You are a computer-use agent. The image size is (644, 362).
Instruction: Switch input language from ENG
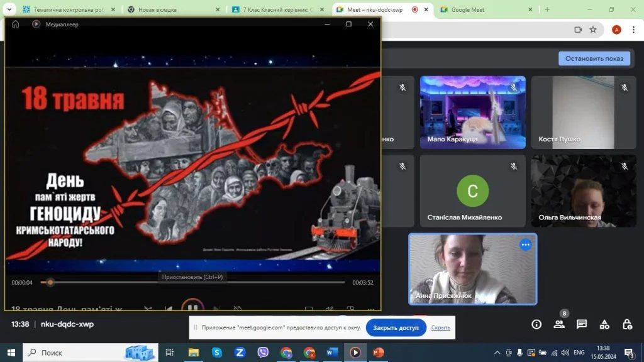point(579,353)
